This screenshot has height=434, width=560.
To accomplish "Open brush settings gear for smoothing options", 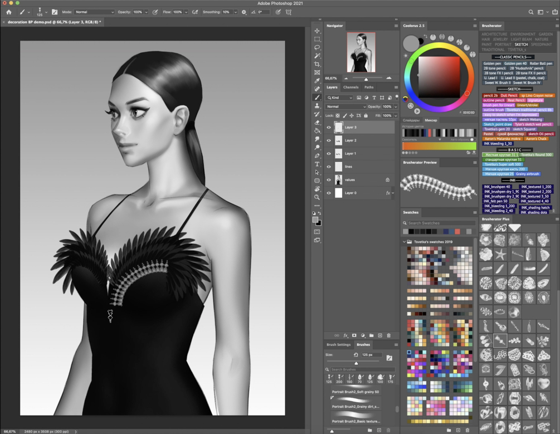I will [244, 12].
